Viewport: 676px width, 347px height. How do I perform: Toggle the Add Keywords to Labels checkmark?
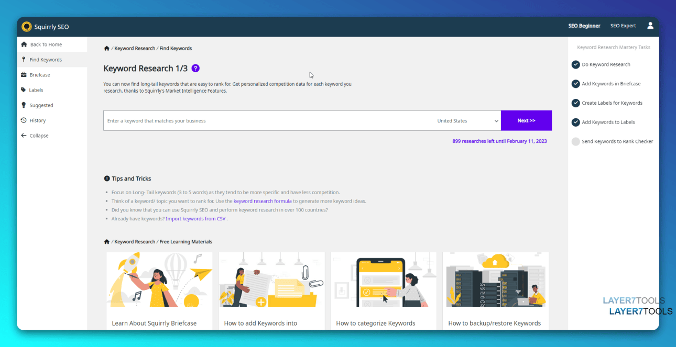575,122
